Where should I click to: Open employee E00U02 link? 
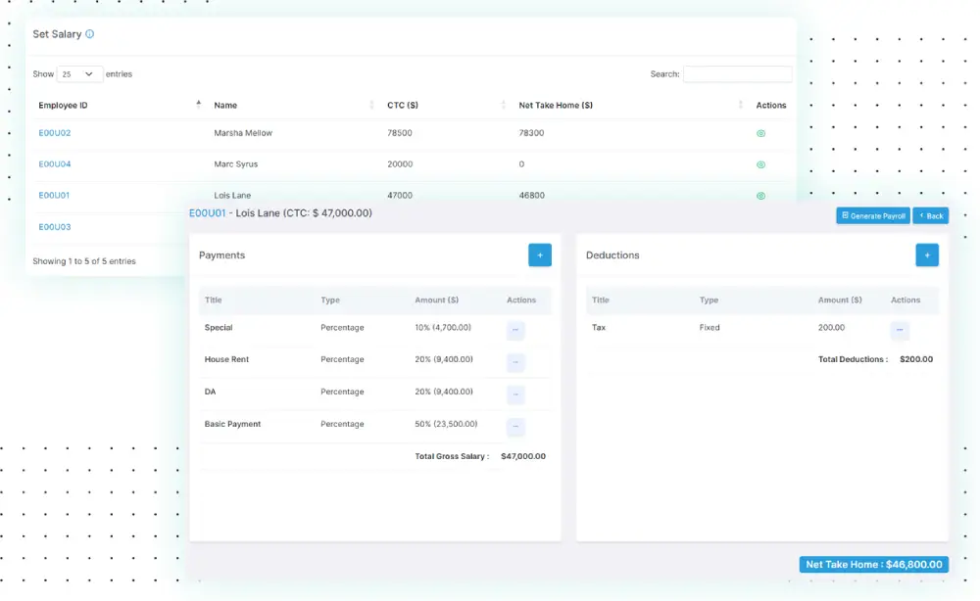(55, 133)
